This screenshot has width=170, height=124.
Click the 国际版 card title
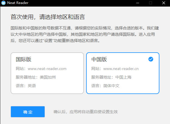pyautogui.click(x=23, y=59)
